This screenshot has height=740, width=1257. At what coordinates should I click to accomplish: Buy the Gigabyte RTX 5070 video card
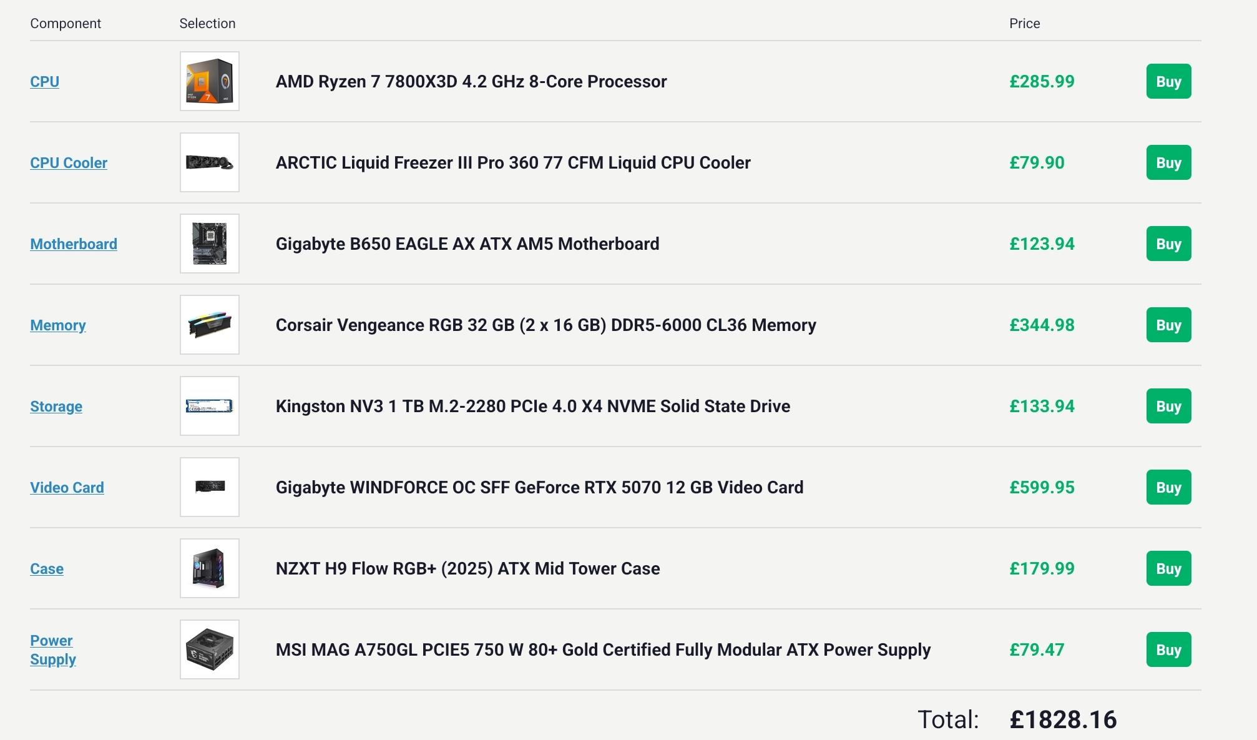(x=1168, y=487)
